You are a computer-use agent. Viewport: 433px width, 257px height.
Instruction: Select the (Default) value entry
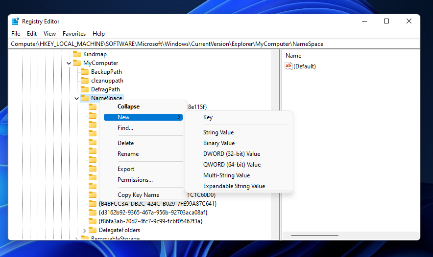click(x=305, y=66)
